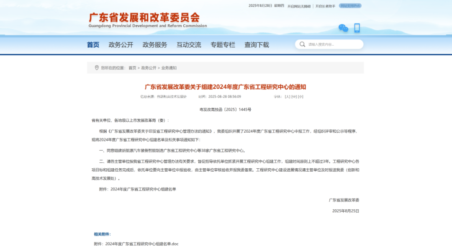The image size is (452, 252).
Task: Click the location pin icon in breadcrumb
Action: [x=97, y=68]
